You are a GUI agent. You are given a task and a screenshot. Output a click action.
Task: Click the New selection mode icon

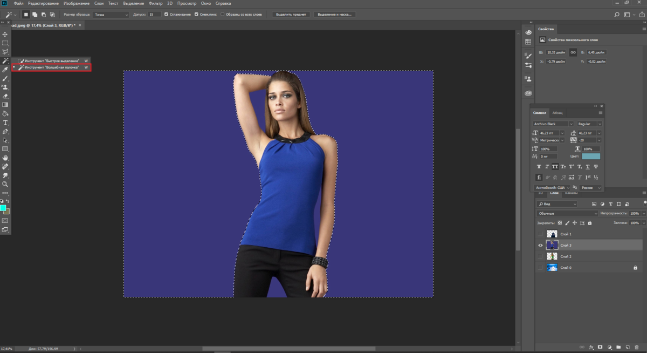26,15
